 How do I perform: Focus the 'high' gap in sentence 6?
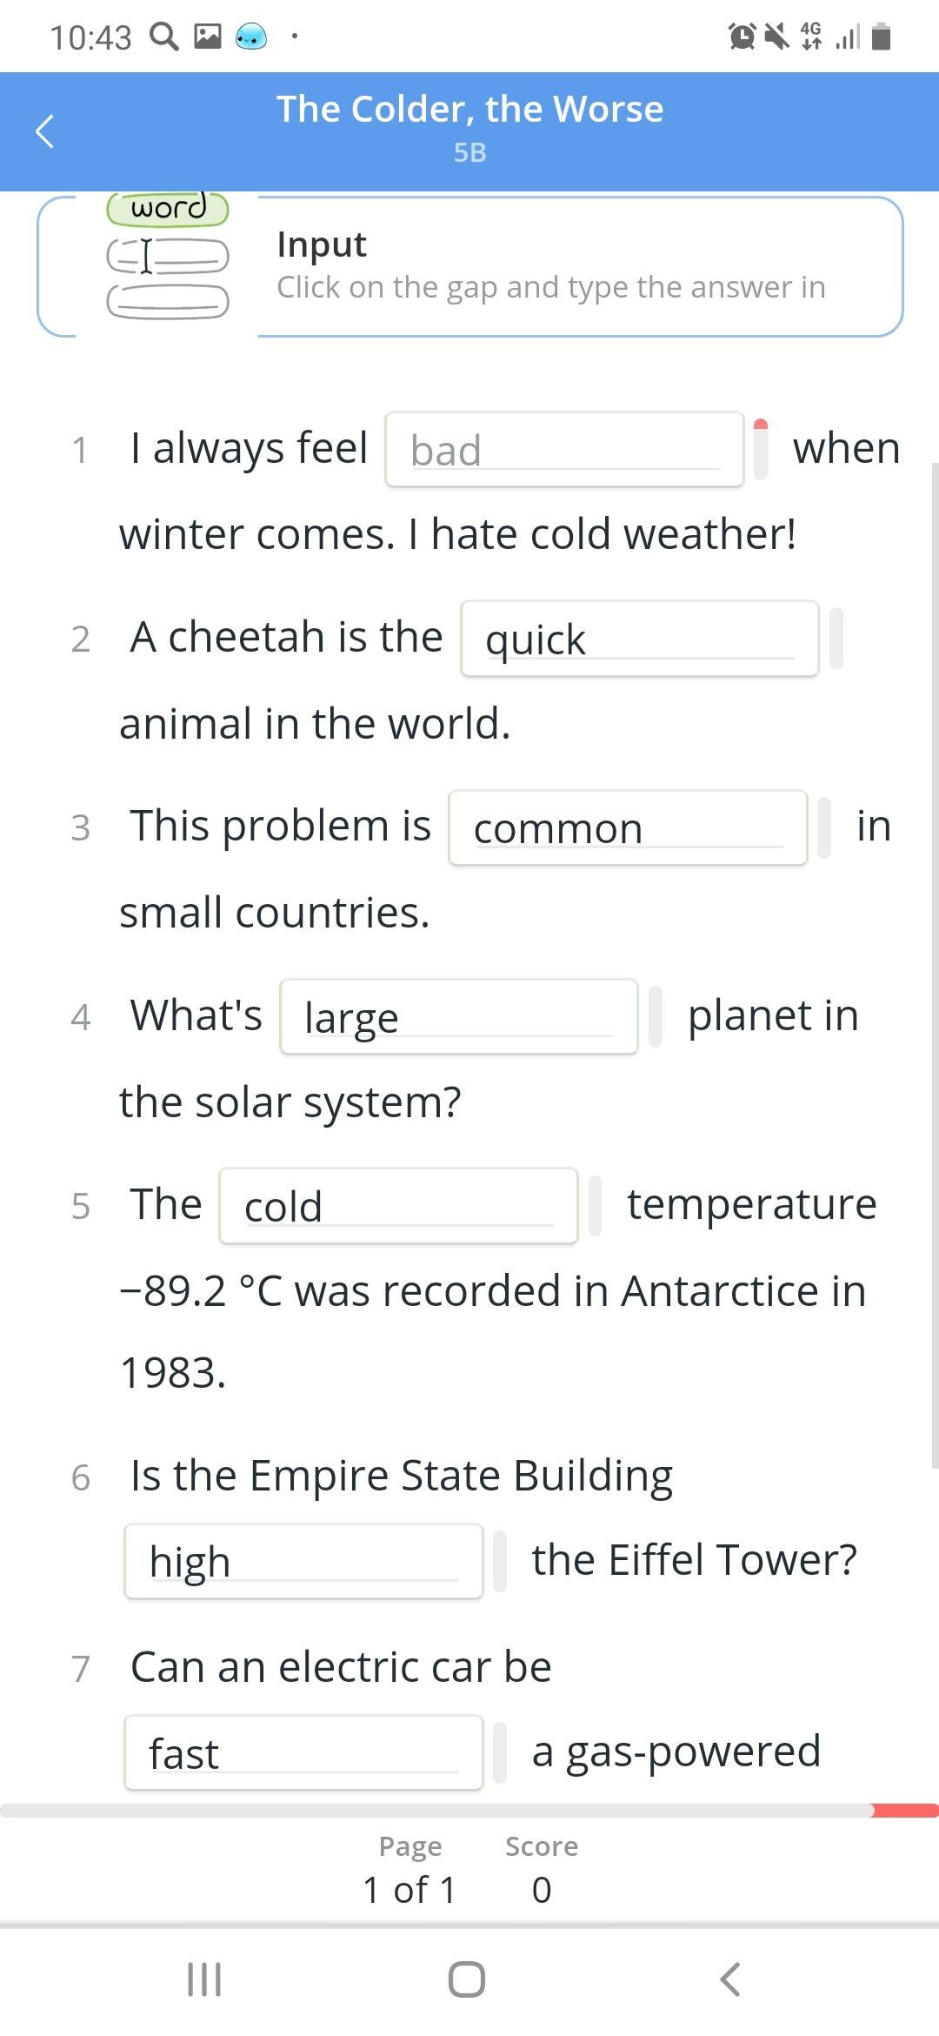click(303, 1561)
